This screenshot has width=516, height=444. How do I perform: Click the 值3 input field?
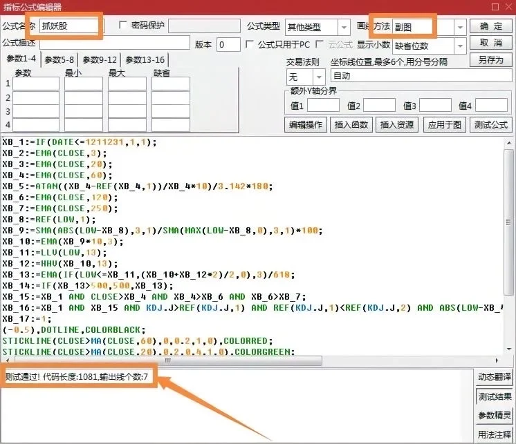coord(435,106)
